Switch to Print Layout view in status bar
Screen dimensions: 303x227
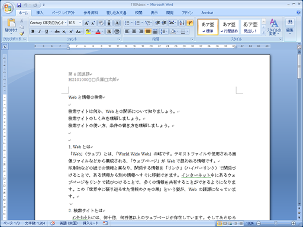219,223
